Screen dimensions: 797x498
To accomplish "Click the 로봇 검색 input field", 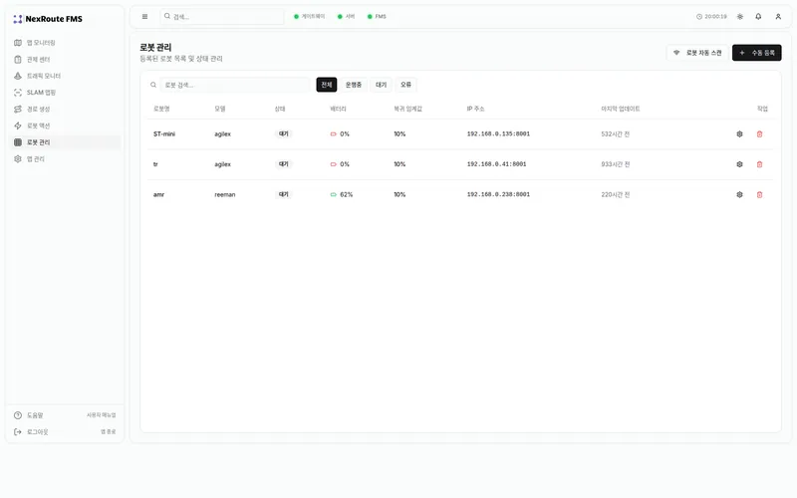I will (235, 85).
